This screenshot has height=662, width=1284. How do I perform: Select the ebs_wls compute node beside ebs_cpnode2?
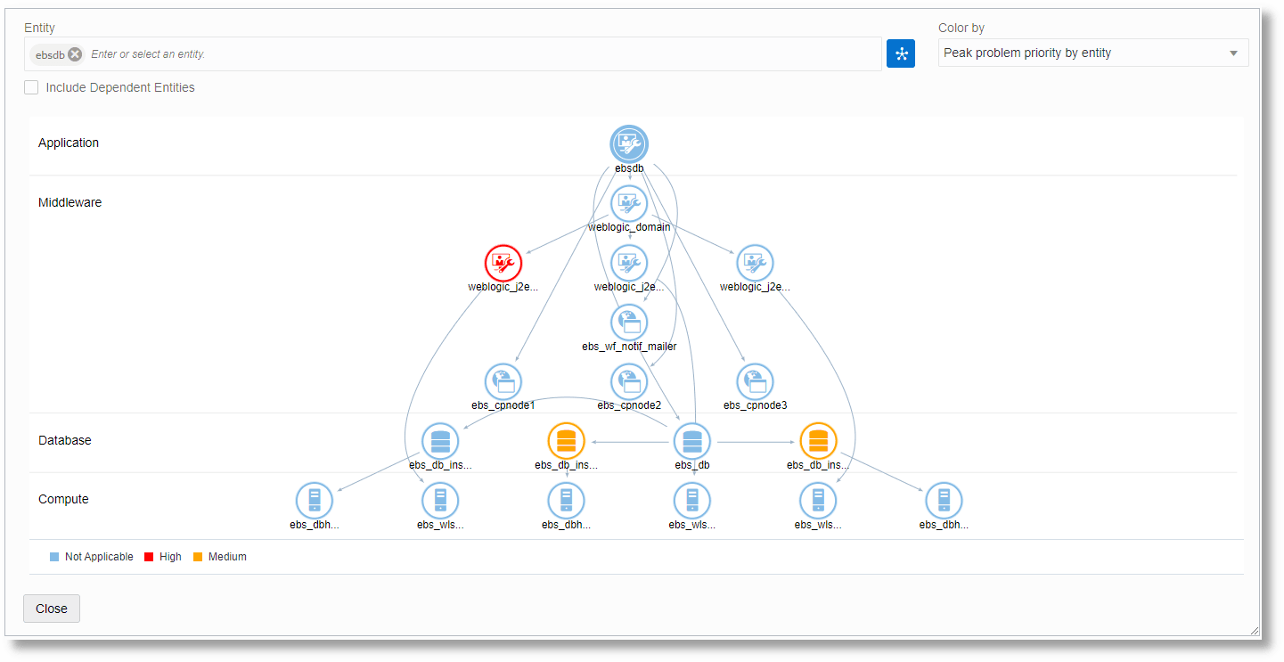[x=692, y=500]
